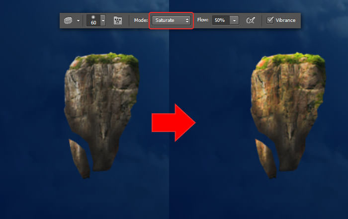This screenshot has width=348, height=219.
Task: Open the brush size 60 preset picker
Action: [93, 20]
